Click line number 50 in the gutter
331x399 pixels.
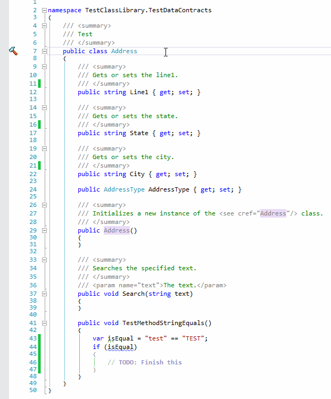(33, 390)
